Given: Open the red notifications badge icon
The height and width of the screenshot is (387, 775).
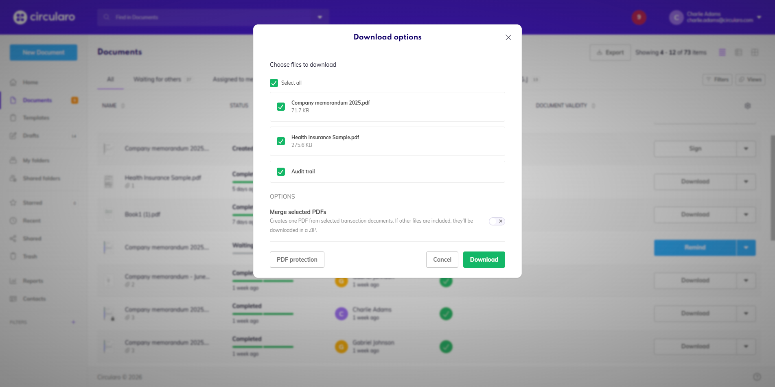Looking at the screenshot, I should (639, 17).
